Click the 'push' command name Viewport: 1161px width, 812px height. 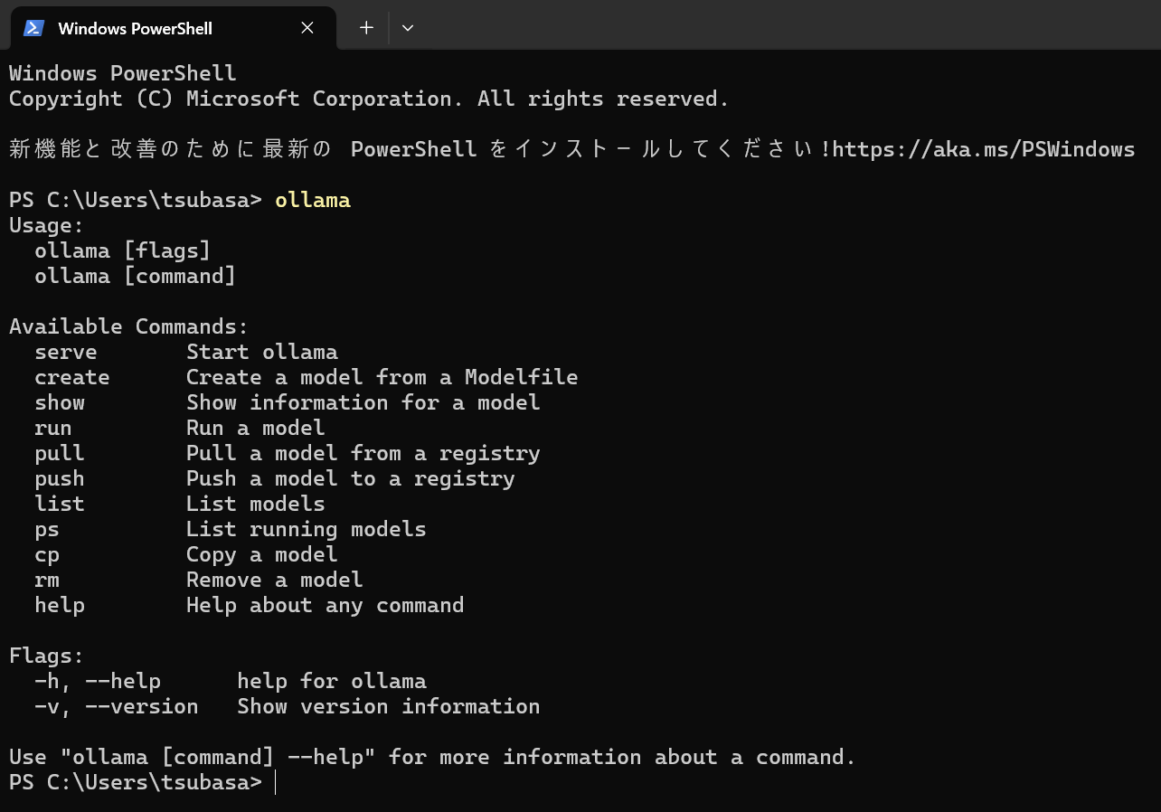click(x=59, y=477)
